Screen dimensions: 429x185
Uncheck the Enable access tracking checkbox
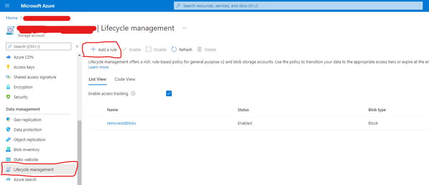point(169,94)
